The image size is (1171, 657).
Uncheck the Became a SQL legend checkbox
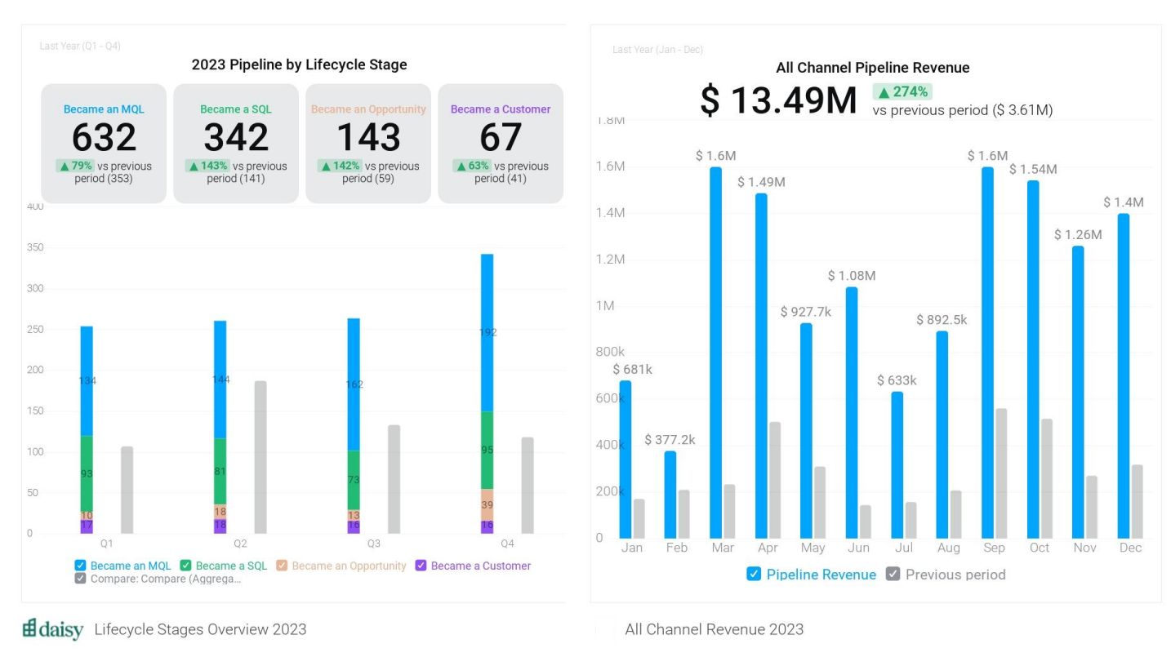pyautogui.click(x=185, y=566)
